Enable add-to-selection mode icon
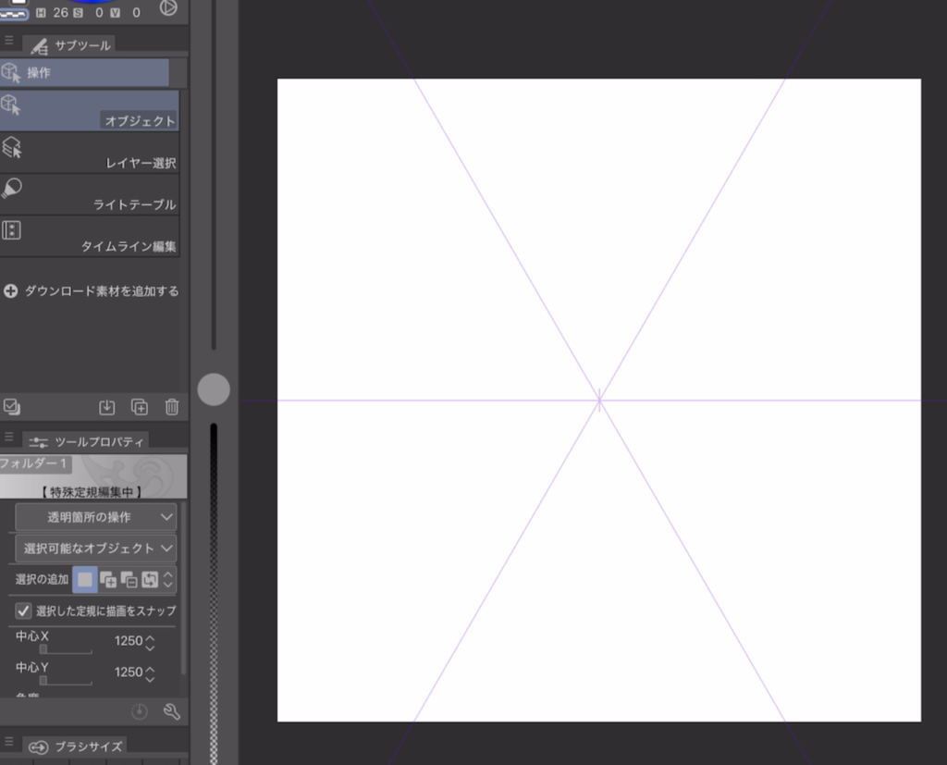This screenshot has width=947, height=765. pos(108,580)
